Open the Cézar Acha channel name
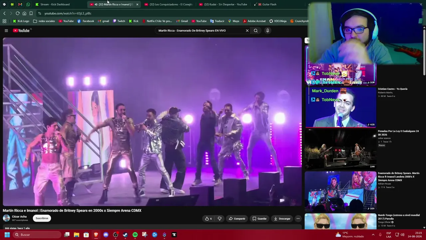Screen dimensions: 426x240 (19, 217)
